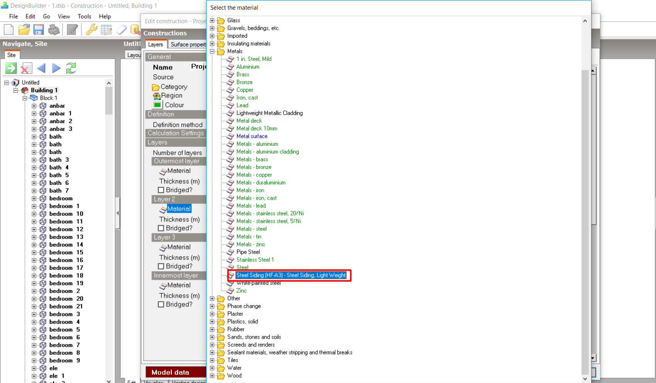Click the Colour green swatch
This screenshot has height=383, width=656.
coord(157,105)
